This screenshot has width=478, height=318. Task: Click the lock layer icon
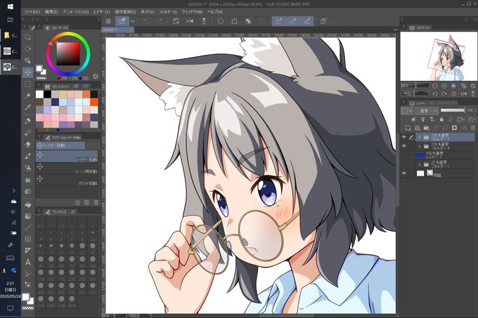tap(441, 119)
